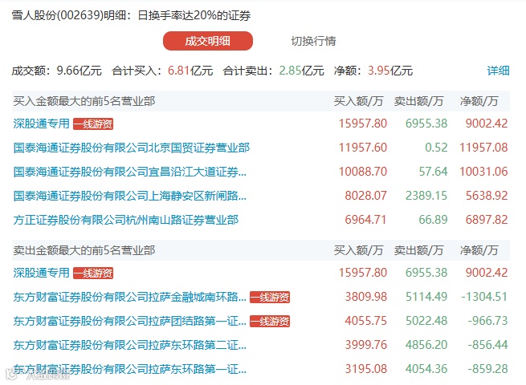Click the 卖出金额最大的前5名营业部 header

point(84,250)
